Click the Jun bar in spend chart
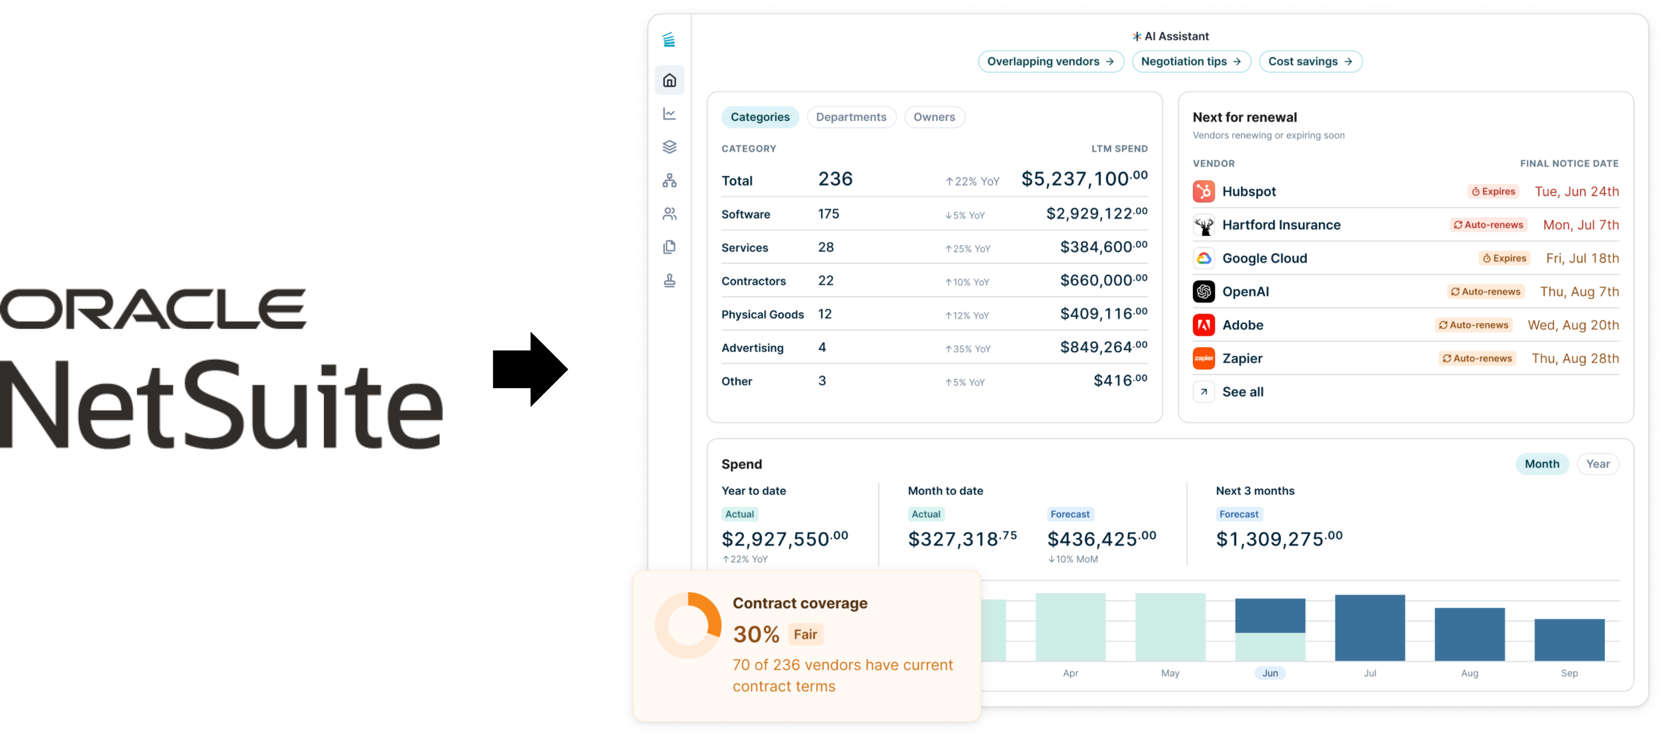Image resolution: width=1664 pixels, height=739 pixels. click(1269, 629)
